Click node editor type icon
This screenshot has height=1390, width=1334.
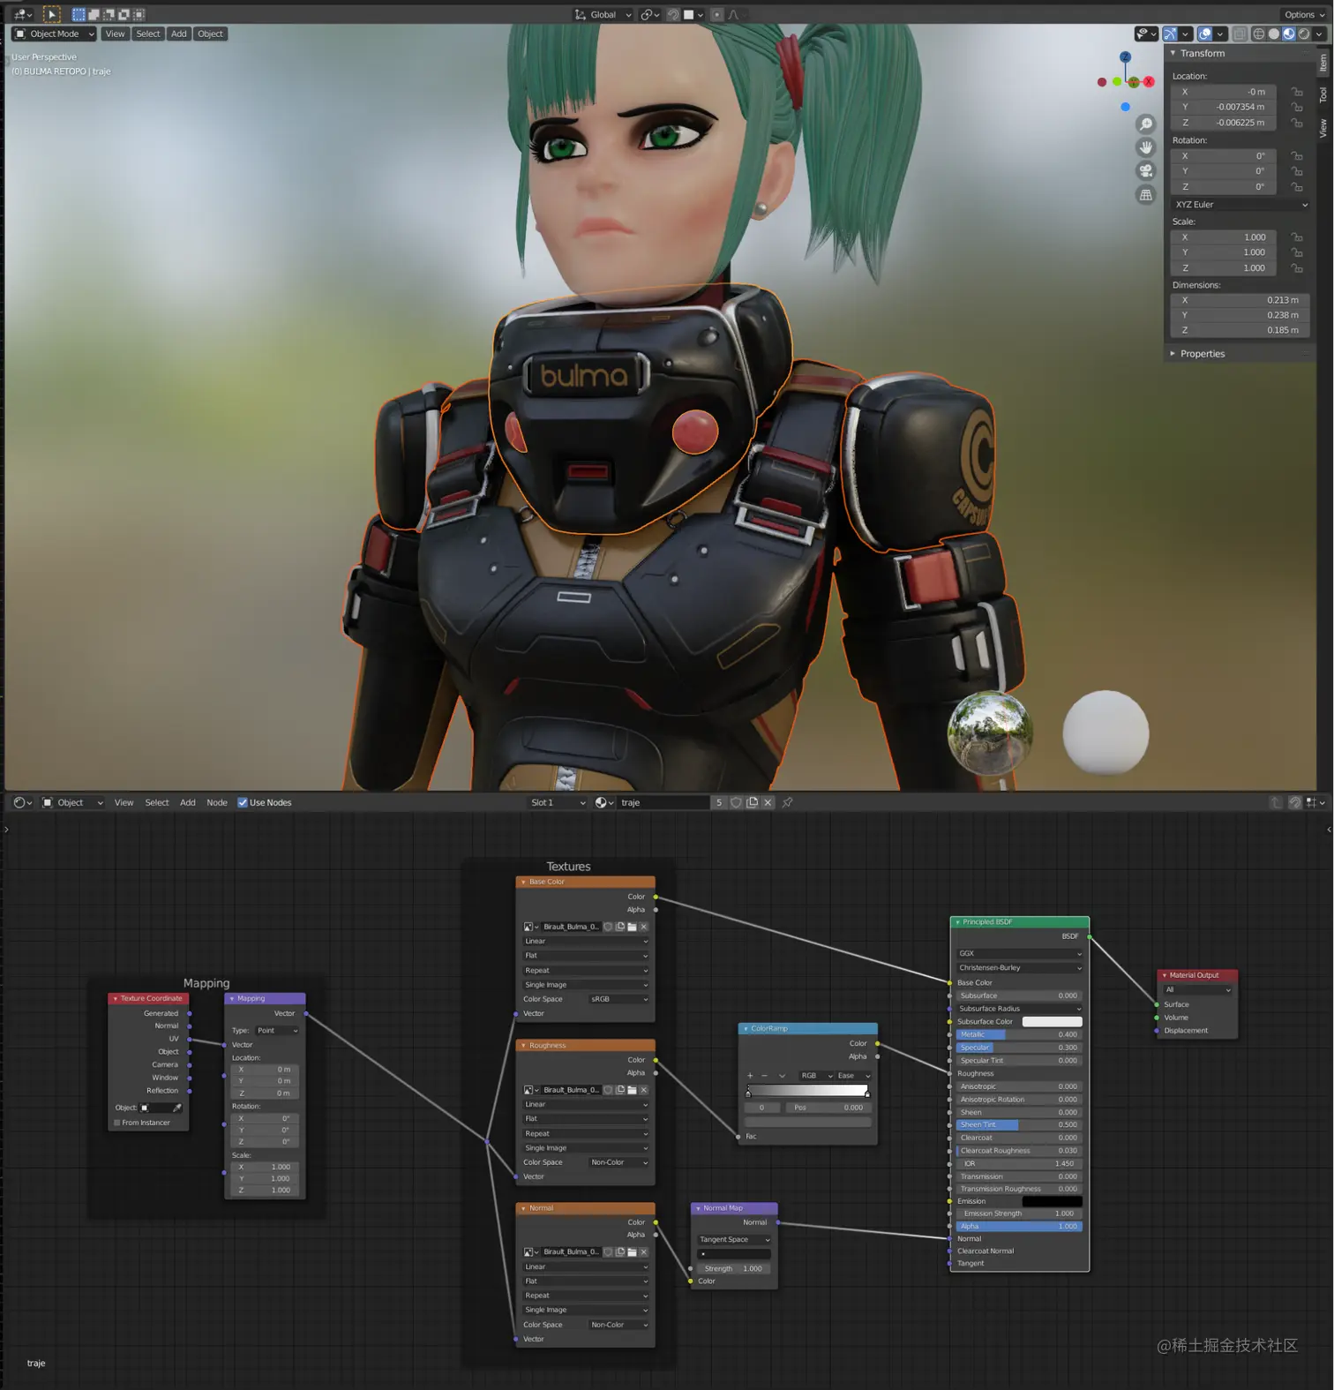click(22, 802)
